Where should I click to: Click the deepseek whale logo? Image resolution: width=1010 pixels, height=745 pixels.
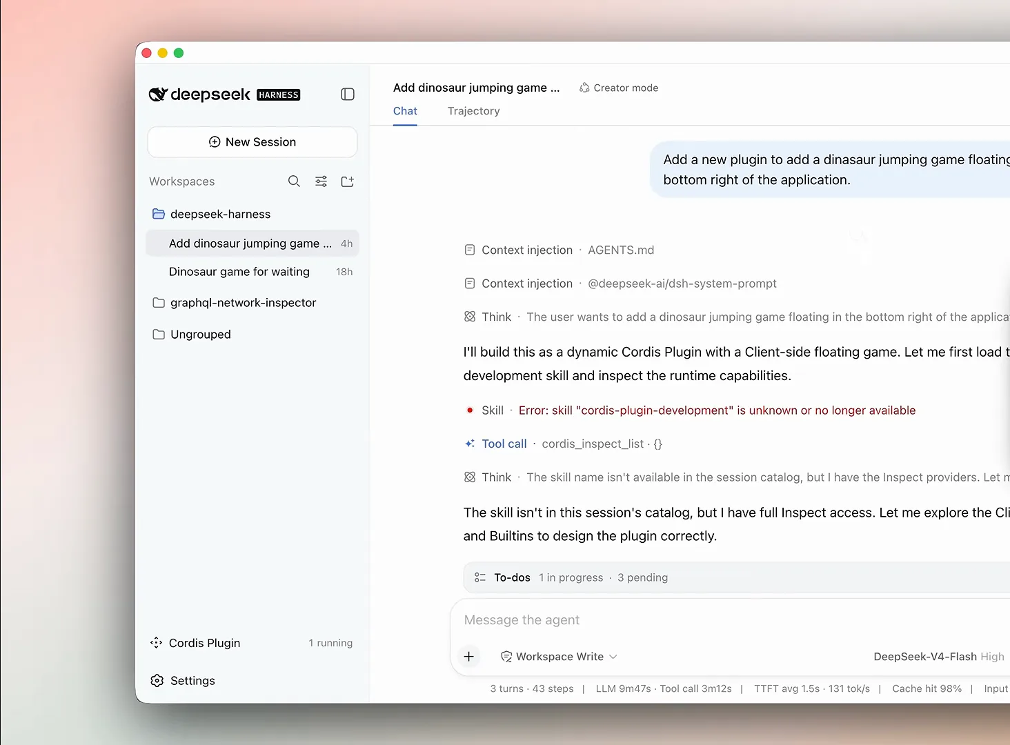158,95
